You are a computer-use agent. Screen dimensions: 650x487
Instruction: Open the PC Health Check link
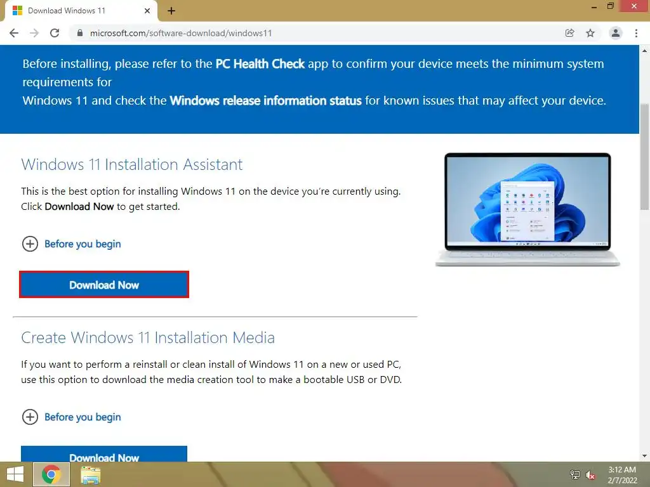click(x=260, y=64)
